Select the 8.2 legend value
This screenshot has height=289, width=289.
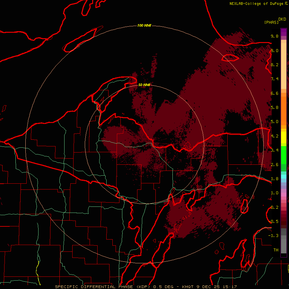[275, 65]
